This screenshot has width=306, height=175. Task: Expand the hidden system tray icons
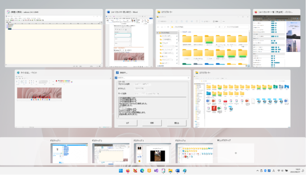point(257,170)
